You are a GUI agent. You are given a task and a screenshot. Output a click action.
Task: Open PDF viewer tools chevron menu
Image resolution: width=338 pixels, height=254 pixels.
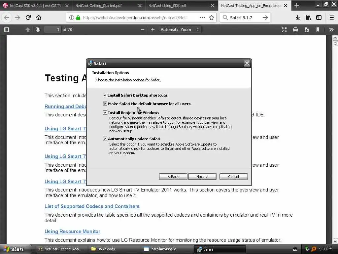pos(331,29)
